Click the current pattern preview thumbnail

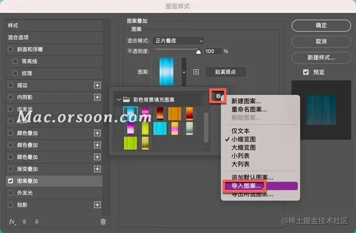click(166, 72)
